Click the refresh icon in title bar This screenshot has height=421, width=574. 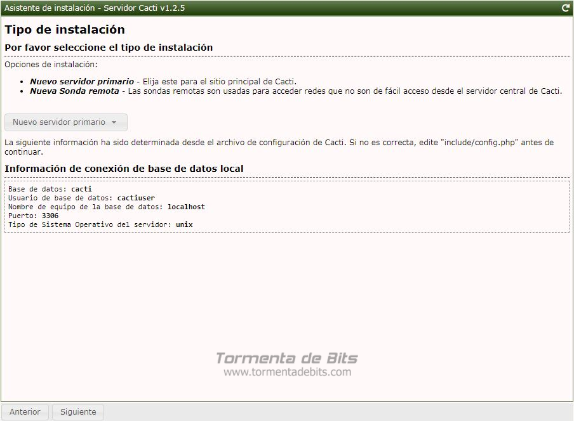click(x=566, y=8)
